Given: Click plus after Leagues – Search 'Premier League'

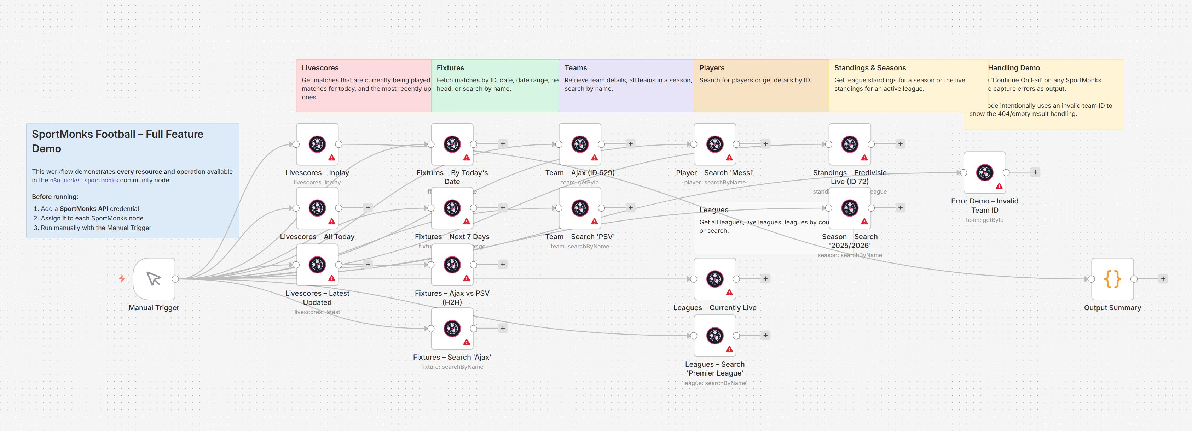Looking at the screenshot, I should [x=765, y=335].
